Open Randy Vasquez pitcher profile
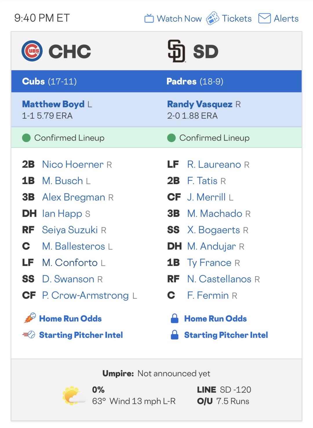313x428 pixels. click(200, 104)
